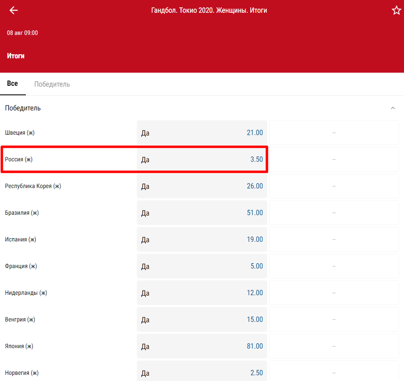Bet Да on Нидерланды (ж) at 12.00

tap(202, 293)
